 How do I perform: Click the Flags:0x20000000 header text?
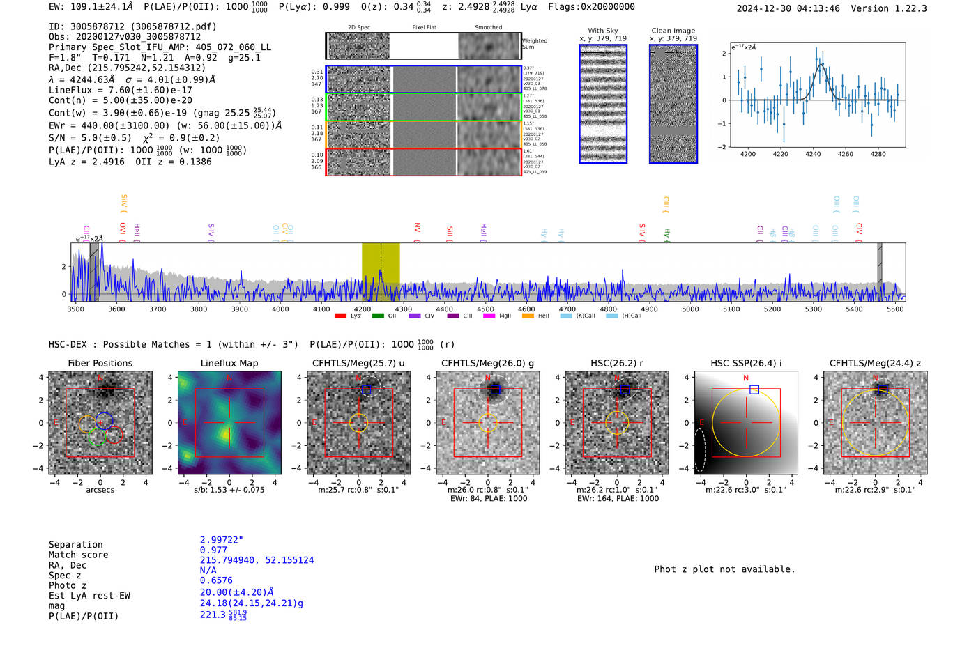tap(591, 7)
